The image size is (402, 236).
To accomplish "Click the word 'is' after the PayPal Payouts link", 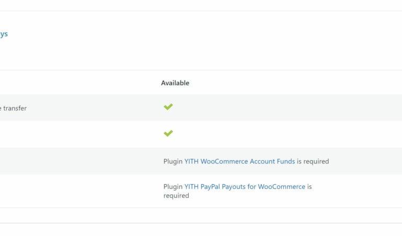I will [x=309, y=186].
